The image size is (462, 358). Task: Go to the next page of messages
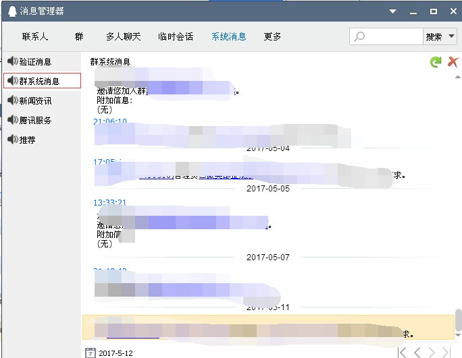click(432, 353)
